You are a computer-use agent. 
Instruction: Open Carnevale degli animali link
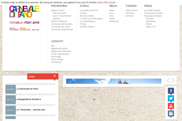pyautogui.click(x=62, y=29)
